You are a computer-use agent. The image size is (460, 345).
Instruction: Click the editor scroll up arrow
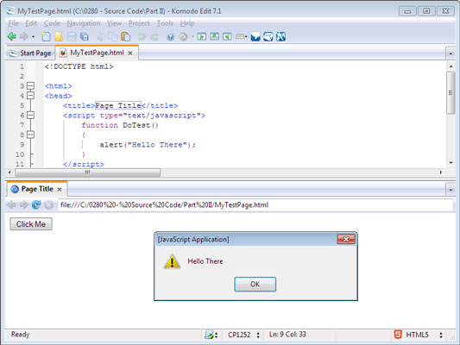(451, 66)
